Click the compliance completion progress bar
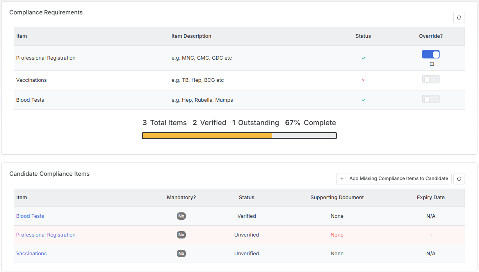Screen dimensions: 479x272 [239, 136]
